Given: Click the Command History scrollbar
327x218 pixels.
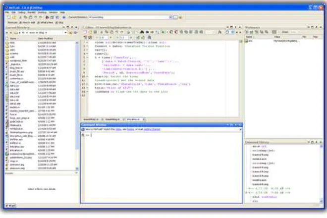Looking at the screenshot, I should click(321, 173).
